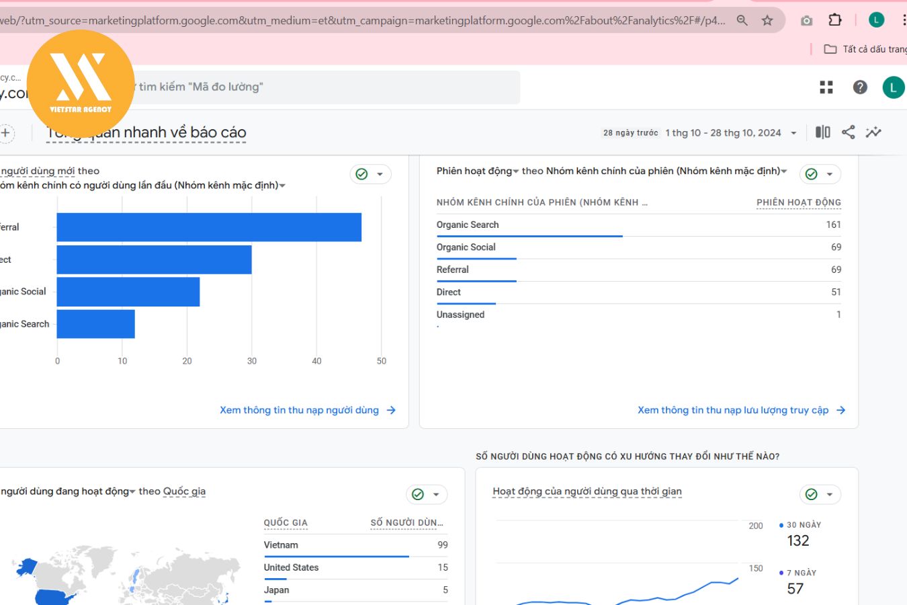Click the browser address bar URL
This screenshot has width=907, height=605.
pyautogui.click(x=363, y=20)
